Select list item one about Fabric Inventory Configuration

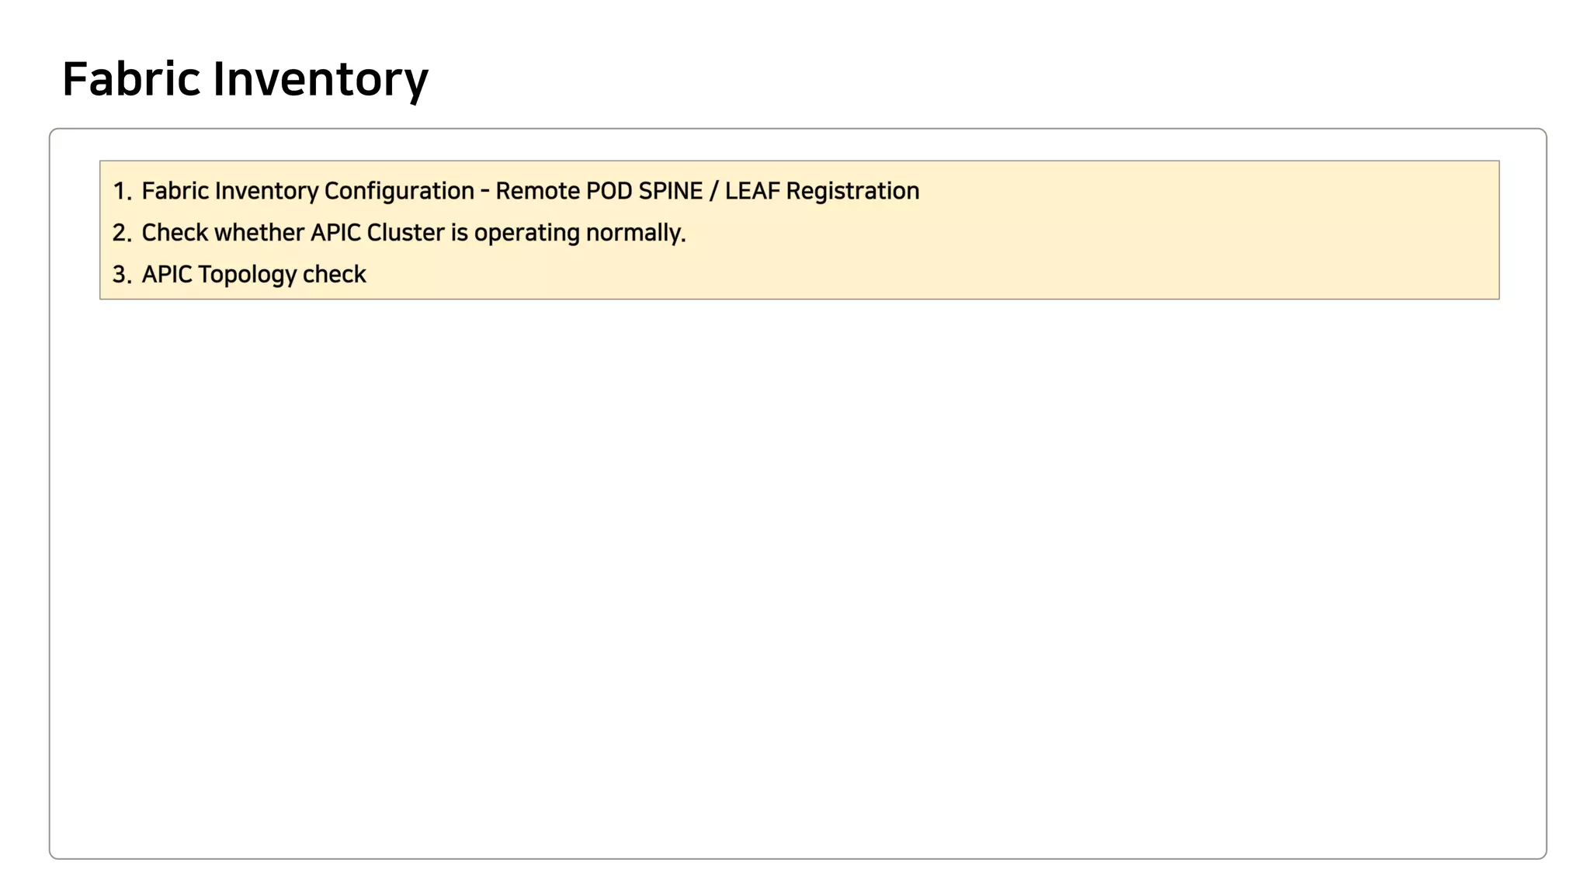pyautogui.click(x=529, y=191)
